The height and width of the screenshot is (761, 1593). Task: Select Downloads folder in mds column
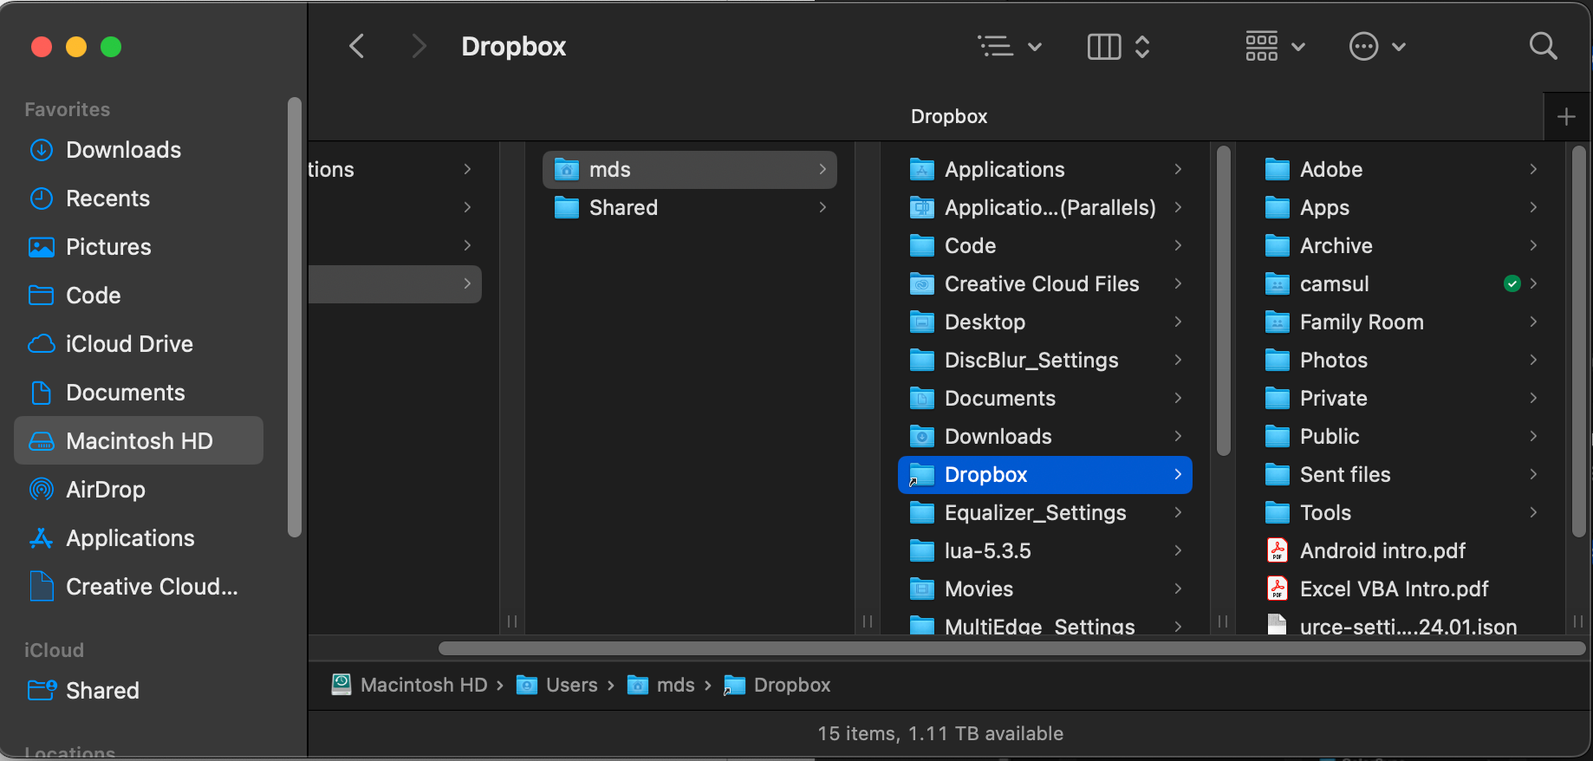1045,437
